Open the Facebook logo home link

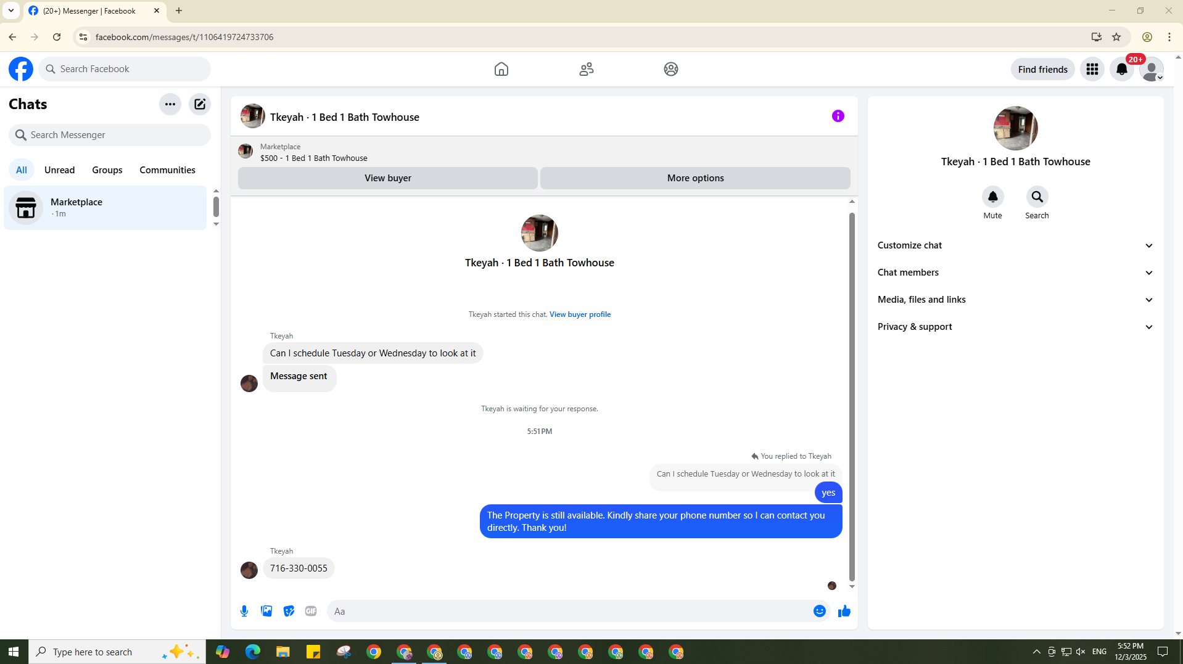coord(21,69)
